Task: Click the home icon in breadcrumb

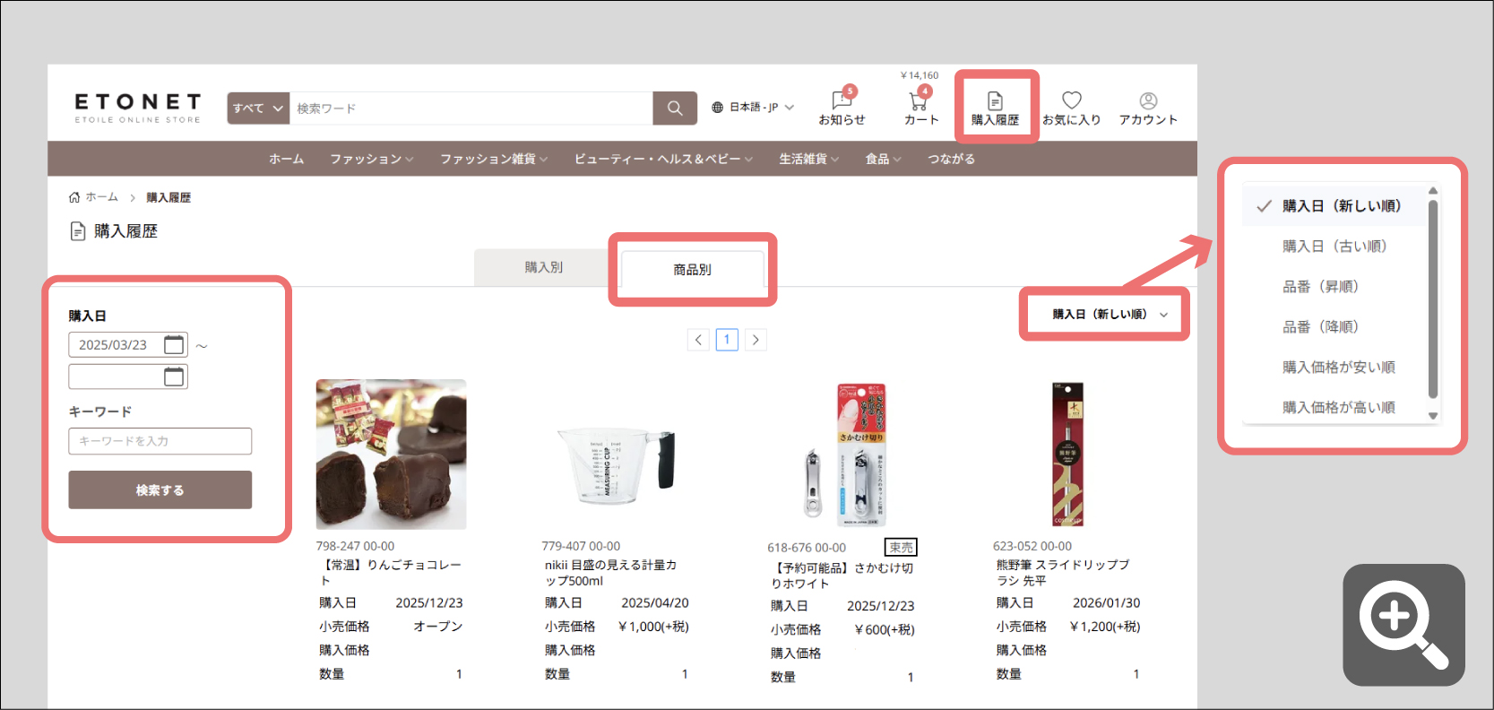Action: click(74, 197)
